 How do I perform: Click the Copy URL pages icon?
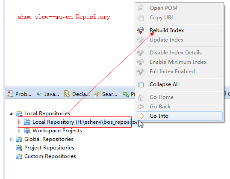pos(141,18)
